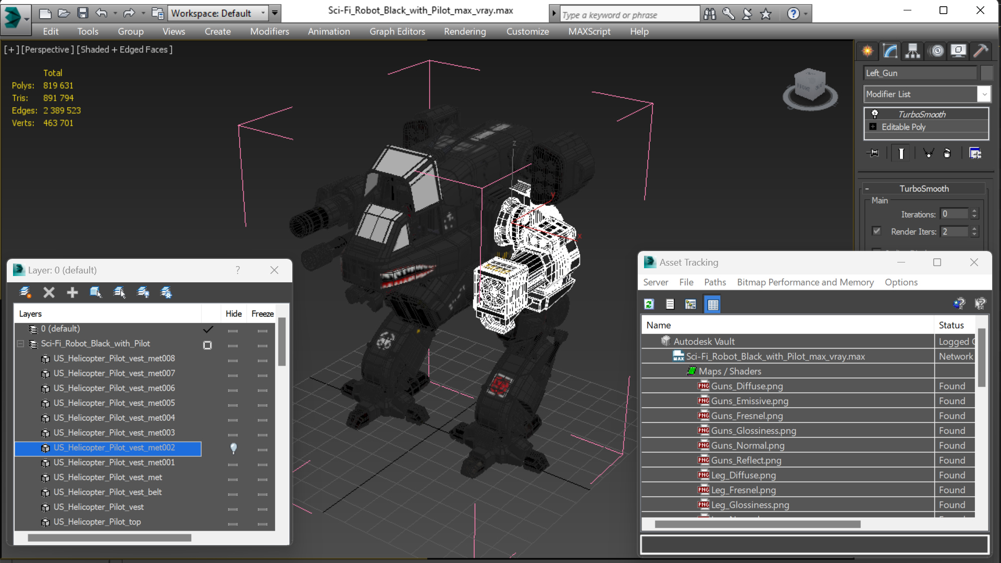1001x563 pixels.
Task: Open the Create command panel tab
Action: point(868,51)
